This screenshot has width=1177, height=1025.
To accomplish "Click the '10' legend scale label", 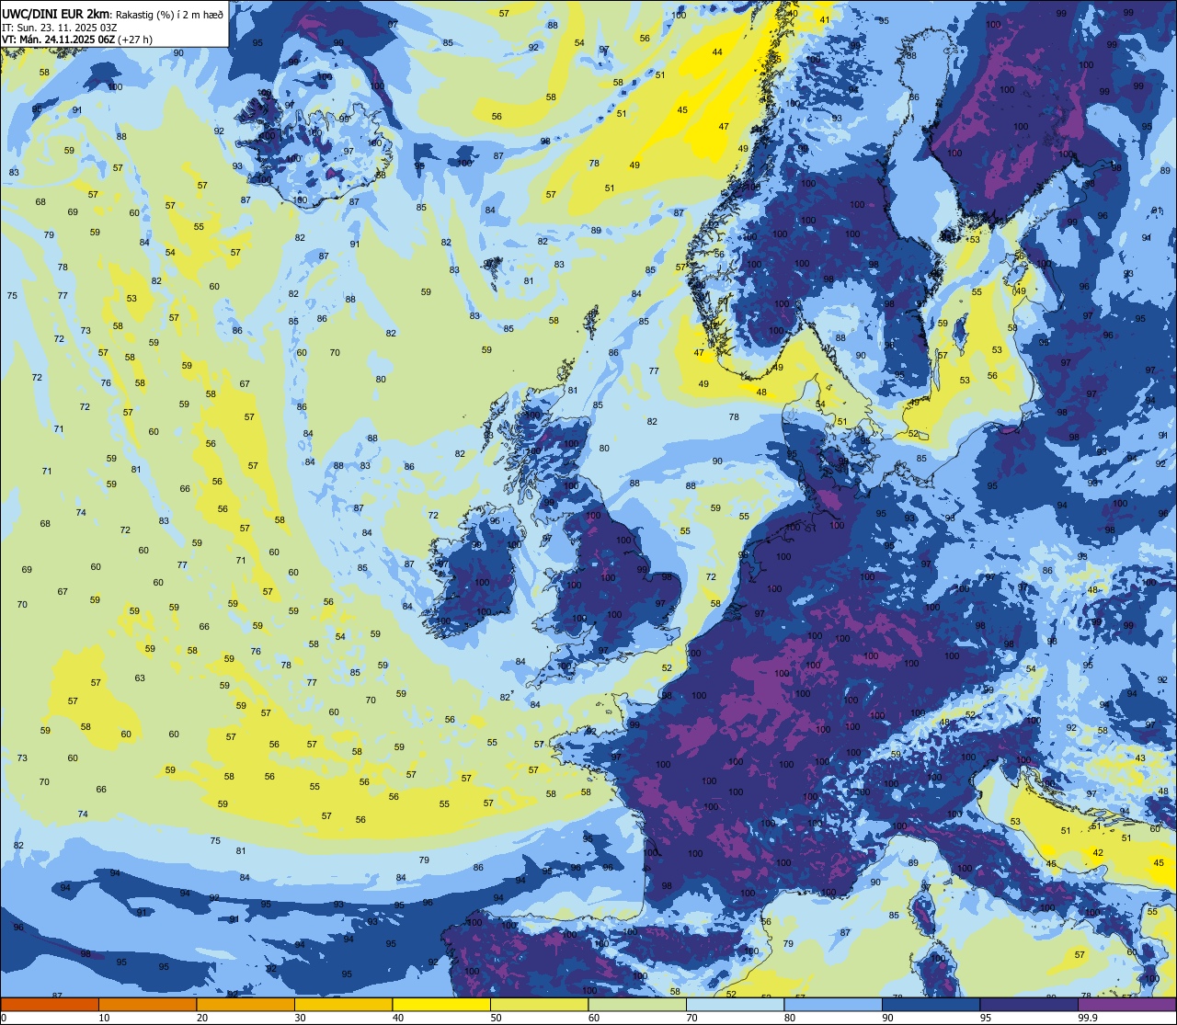I will pyautogui.click(x=104, y=1018).
